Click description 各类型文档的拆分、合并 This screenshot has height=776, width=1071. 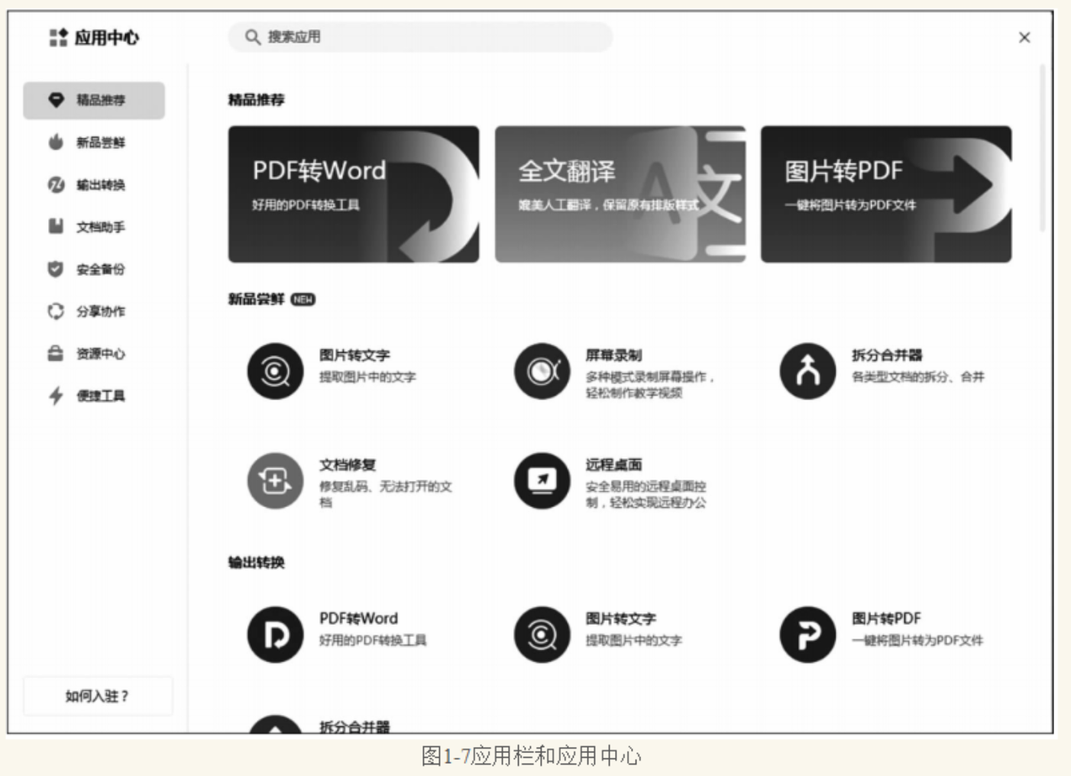pos(918,377)
